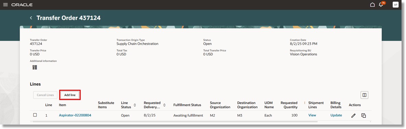Go to the Home icon

point(372,5)
